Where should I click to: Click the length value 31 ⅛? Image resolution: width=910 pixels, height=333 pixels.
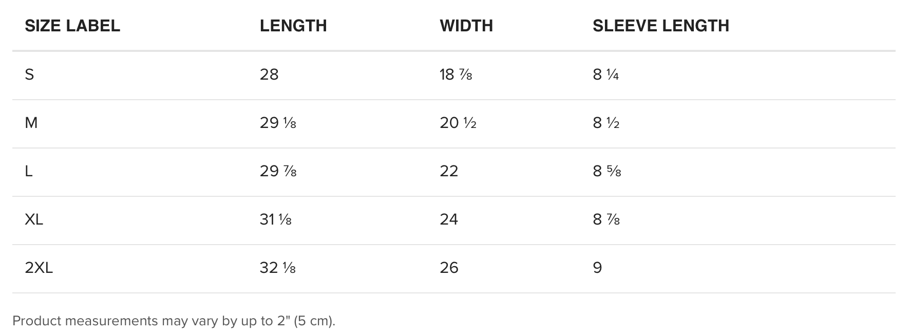point(275,219)
